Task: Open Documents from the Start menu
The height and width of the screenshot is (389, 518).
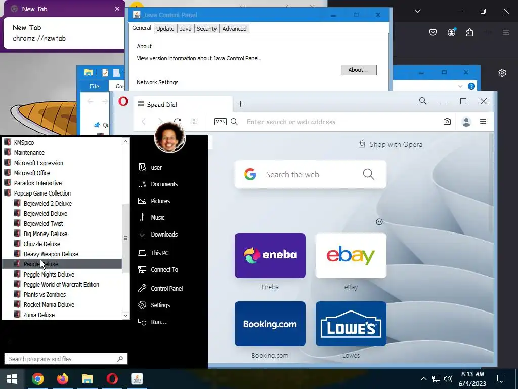Action: click(x=164, y=184)
